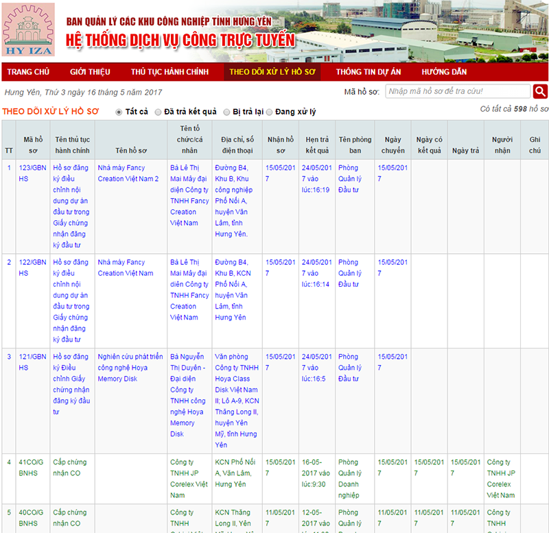
Task: Click 'Bà Nguyễn Thị Duyên' applicant cell
Action: (188, 395)
